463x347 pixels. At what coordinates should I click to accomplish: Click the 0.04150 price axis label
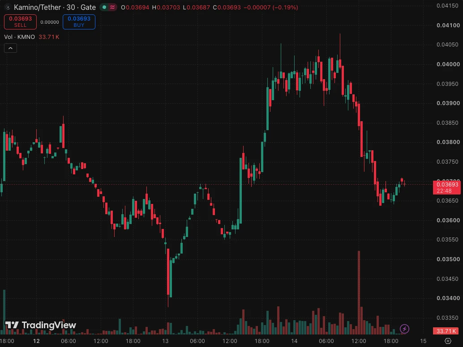[447, 6]
